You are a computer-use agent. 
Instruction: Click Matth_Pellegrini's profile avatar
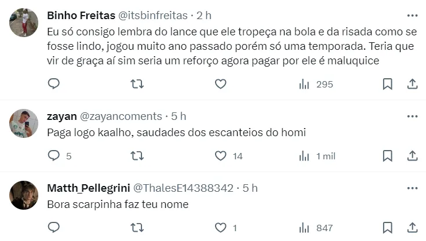[24, 195]
